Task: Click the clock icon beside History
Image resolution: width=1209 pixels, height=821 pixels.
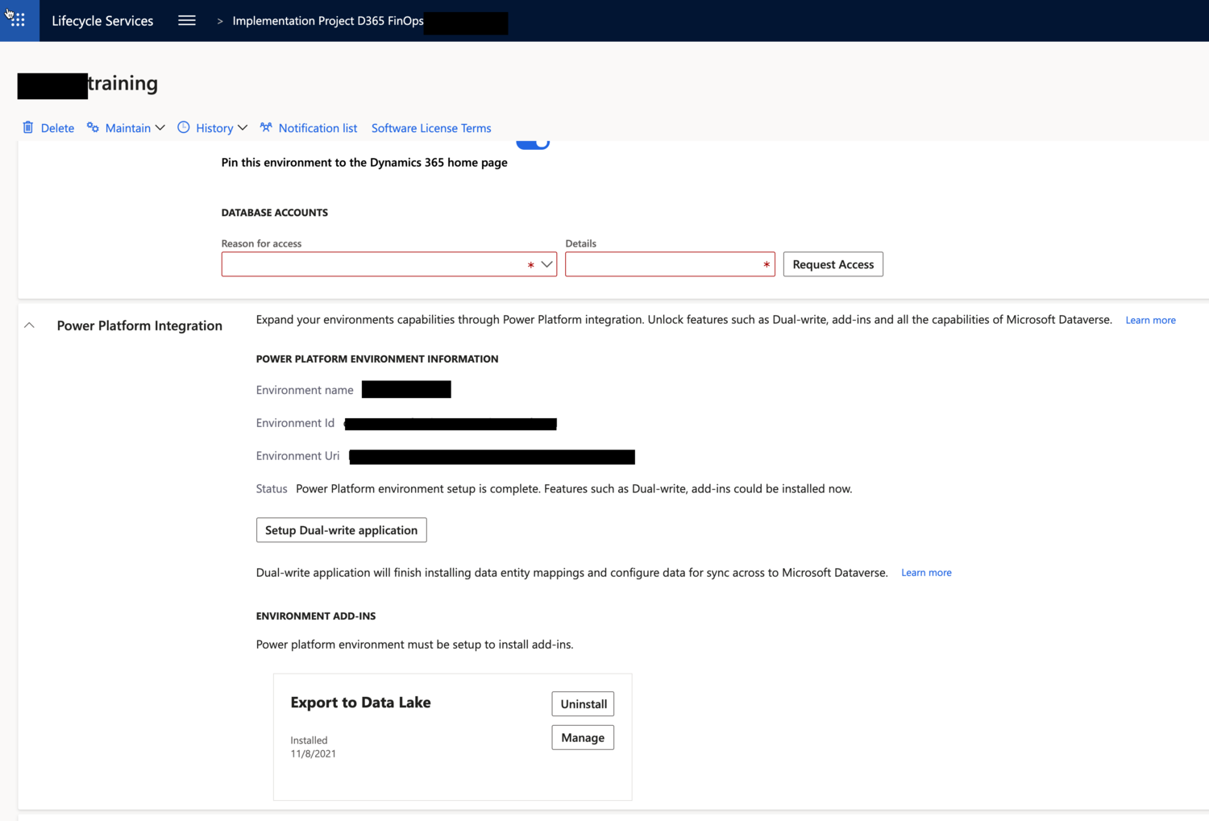Action: (x=184, y=127)
